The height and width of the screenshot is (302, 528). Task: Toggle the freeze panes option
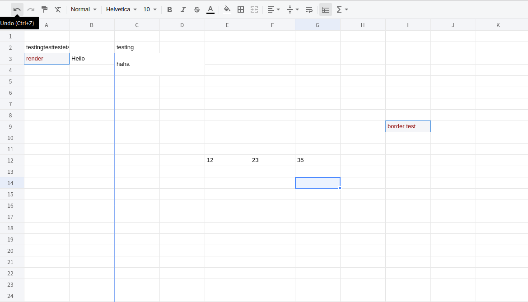[x=326, y=9]
